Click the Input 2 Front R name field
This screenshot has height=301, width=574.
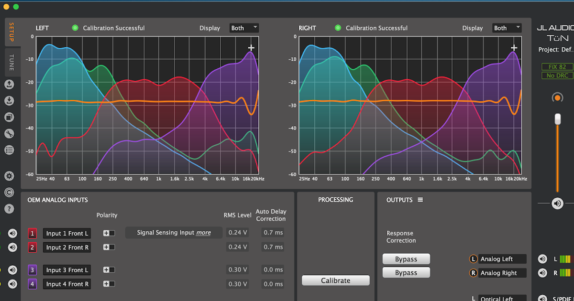tap(67, 247)
